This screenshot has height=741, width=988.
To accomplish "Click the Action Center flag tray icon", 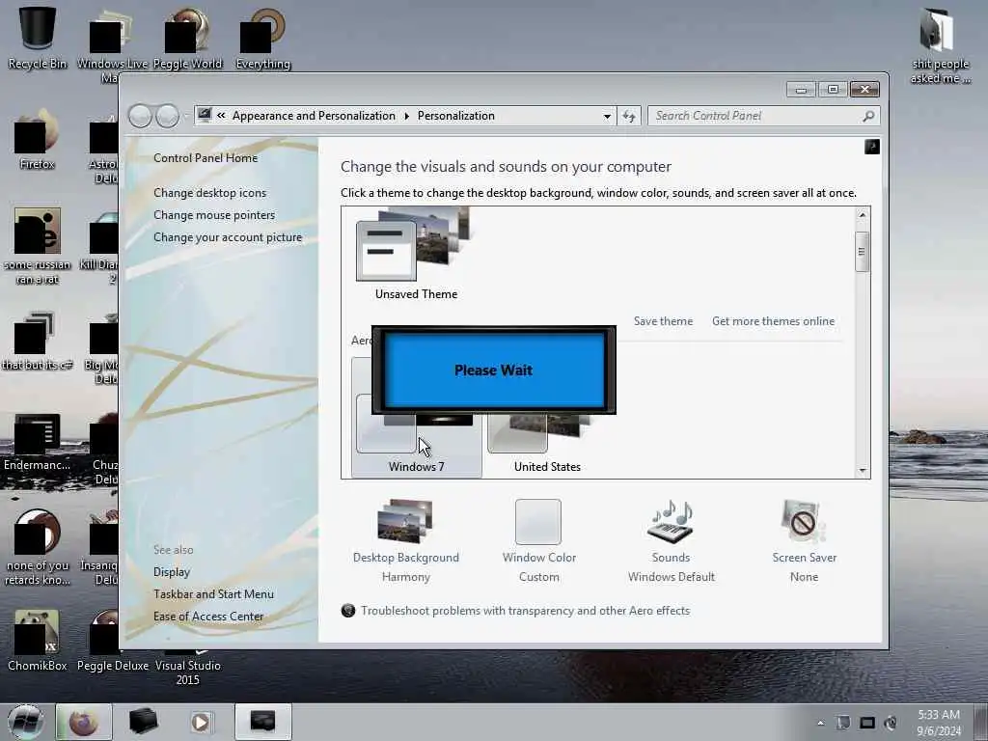I will pos(843,723).
